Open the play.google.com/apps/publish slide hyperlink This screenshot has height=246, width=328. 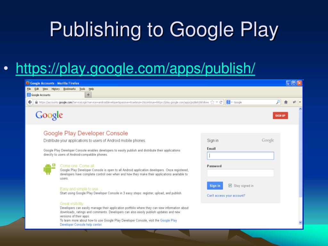click(x=135, y=68)
